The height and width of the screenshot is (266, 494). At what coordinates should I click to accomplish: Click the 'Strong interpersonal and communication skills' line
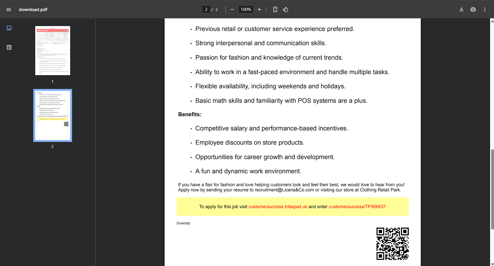click(x=261, y=43)
